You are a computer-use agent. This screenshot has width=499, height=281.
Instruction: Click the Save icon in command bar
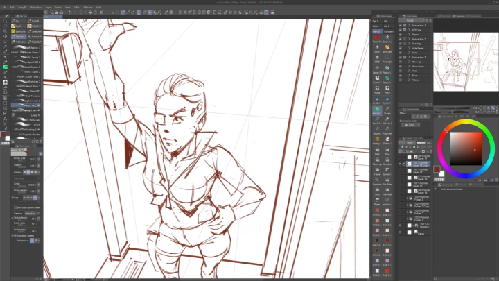click(62, 12)
